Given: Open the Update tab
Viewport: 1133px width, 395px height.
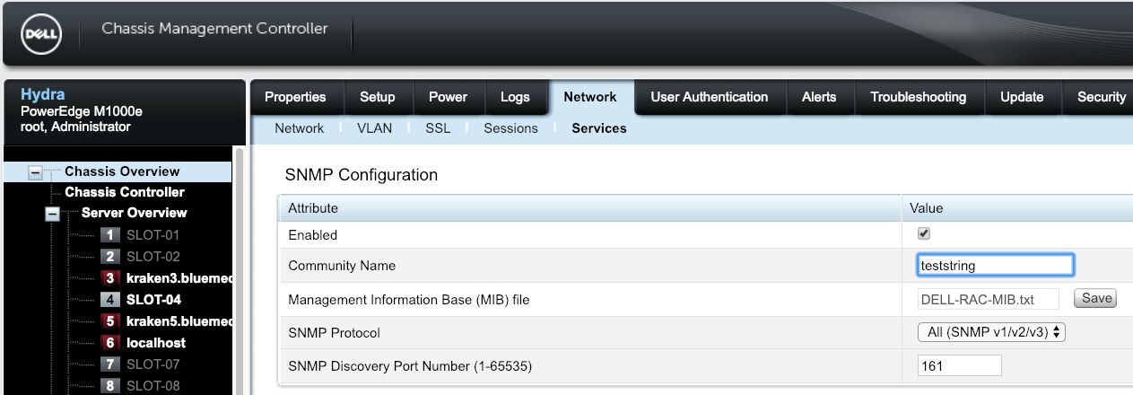Looking at the screenshot, I should [x=1022, y=97].
